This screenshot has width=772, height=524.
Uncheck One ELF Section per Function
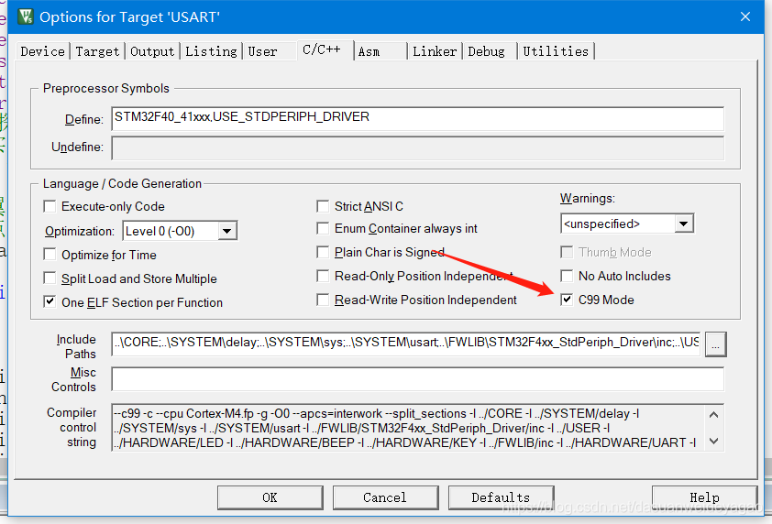click(x=50, y=301)
